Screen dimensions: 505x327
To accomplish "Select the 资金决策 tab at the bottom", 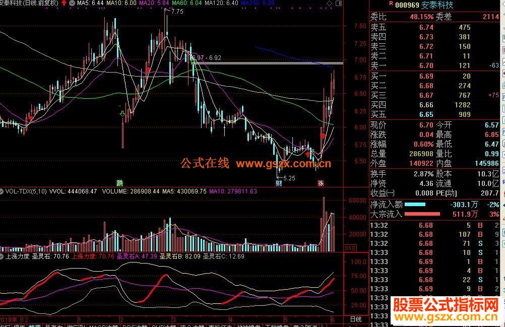I will [x=193, y=325].
